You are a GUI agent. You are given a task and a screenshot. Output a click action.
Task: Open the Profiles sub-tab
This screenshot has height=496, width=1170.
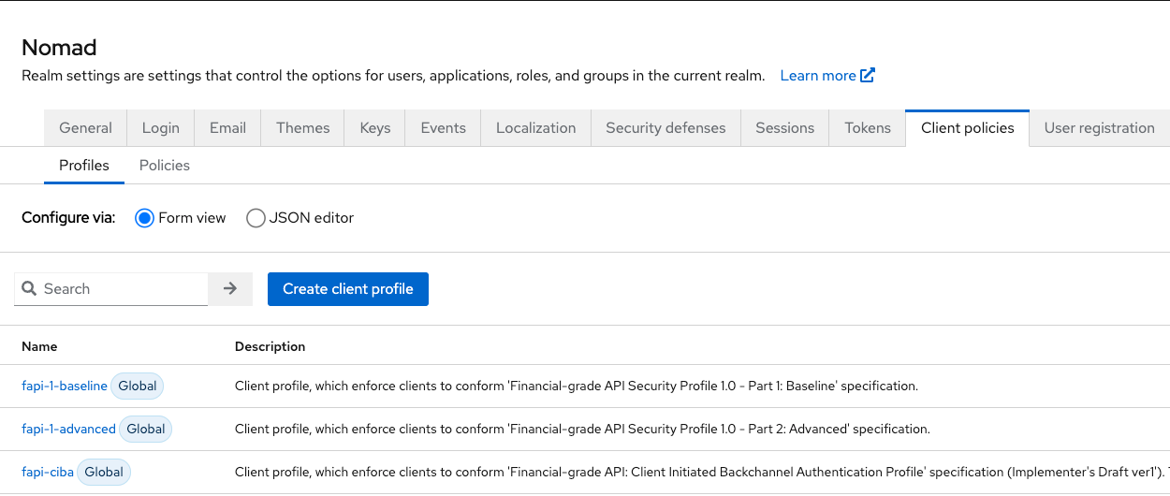click(84, 166)
